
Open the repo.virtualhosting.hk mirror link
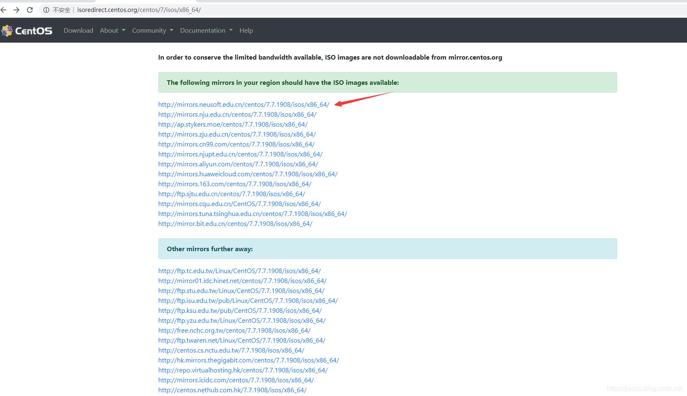(x=243, y=370)
